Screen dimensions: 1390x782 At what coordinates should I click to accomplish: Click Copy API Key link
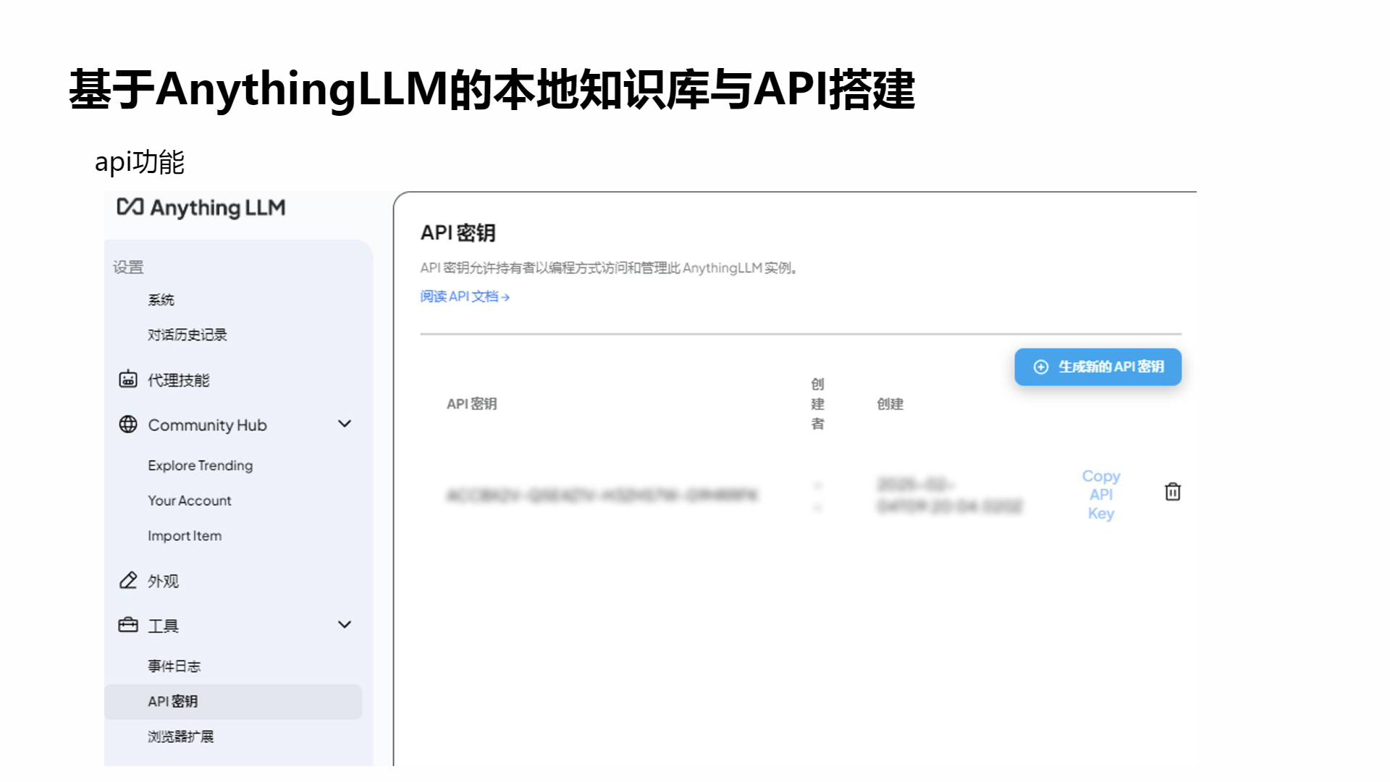click(x=1101, y=495)
